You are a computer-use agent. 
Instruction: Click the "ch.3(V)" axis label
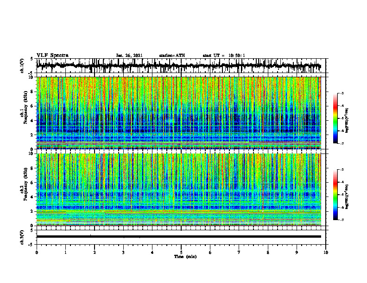(22, 237)
